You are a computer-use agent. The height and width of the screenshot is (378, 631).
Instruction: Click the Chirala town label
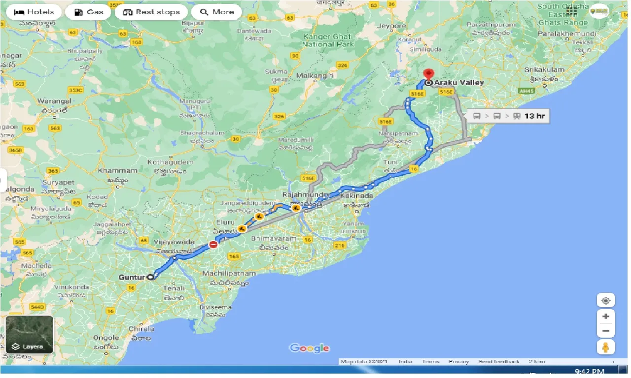pyautogui.click(x=141, y=328)
